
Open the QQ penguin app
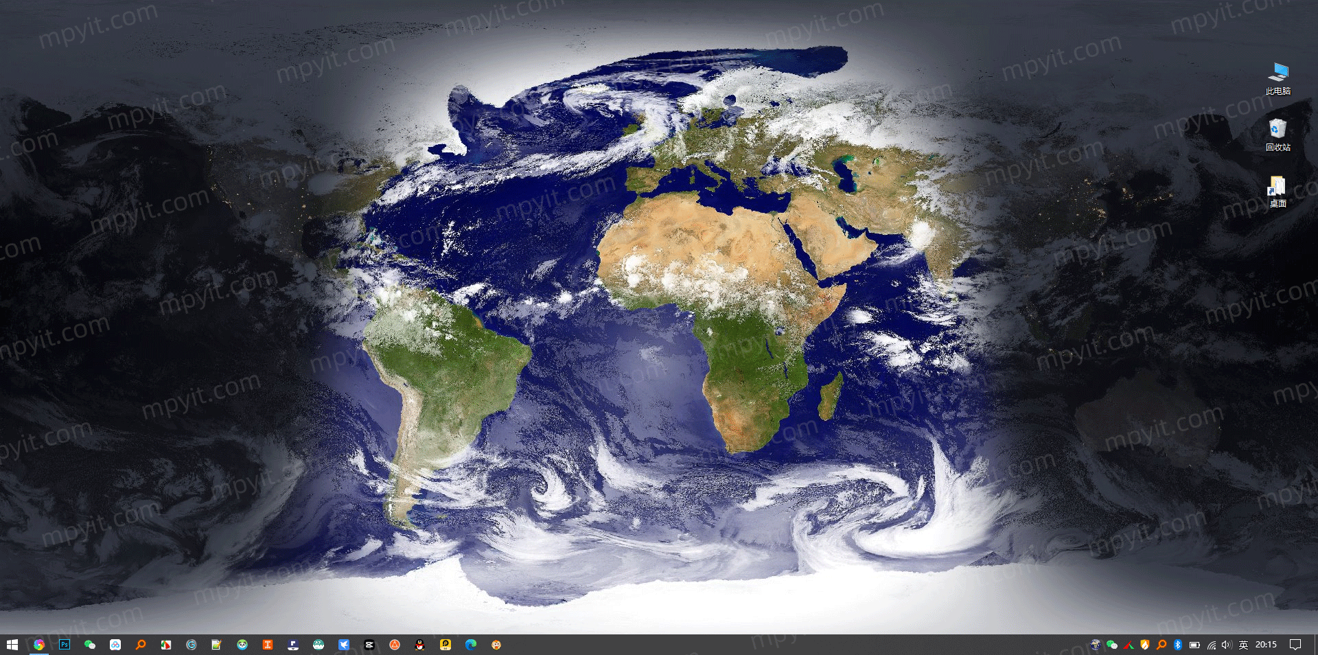[x=420, y=645]
